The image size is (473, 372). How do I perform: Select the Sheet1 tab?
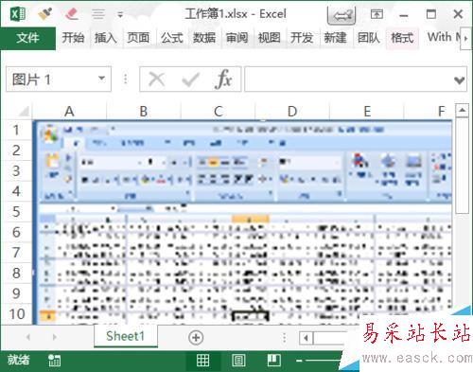pyautogui.click(x=126, y=336)
